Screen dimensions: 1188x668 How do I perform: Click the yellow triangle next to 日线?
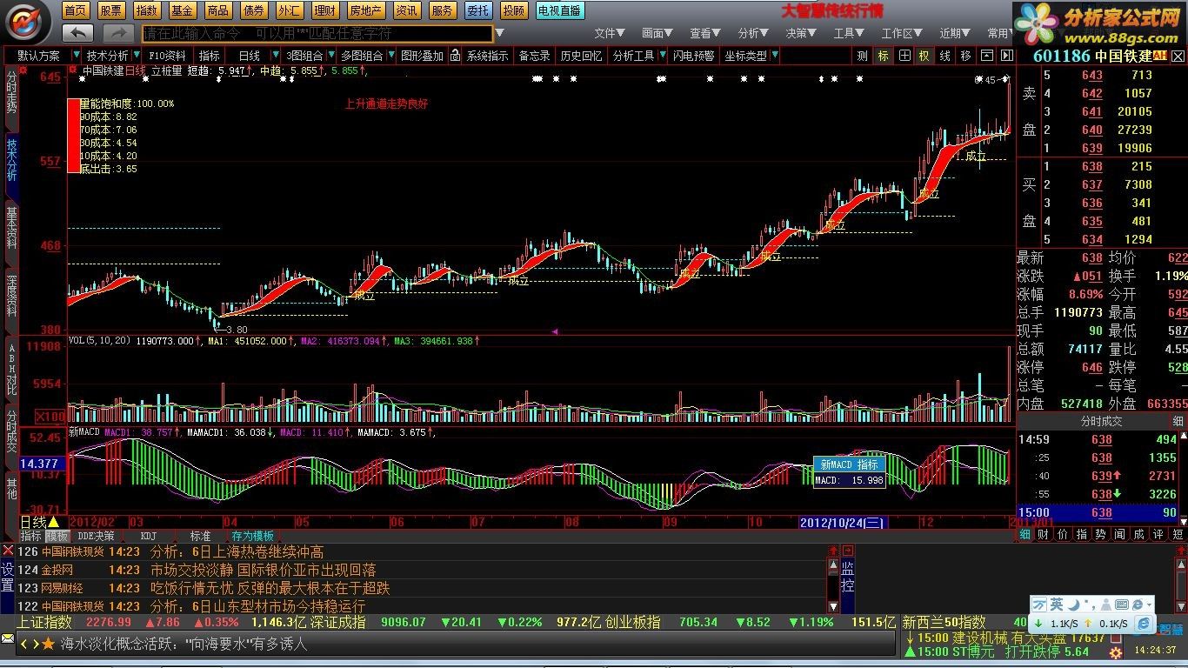[x=54, y=523]
